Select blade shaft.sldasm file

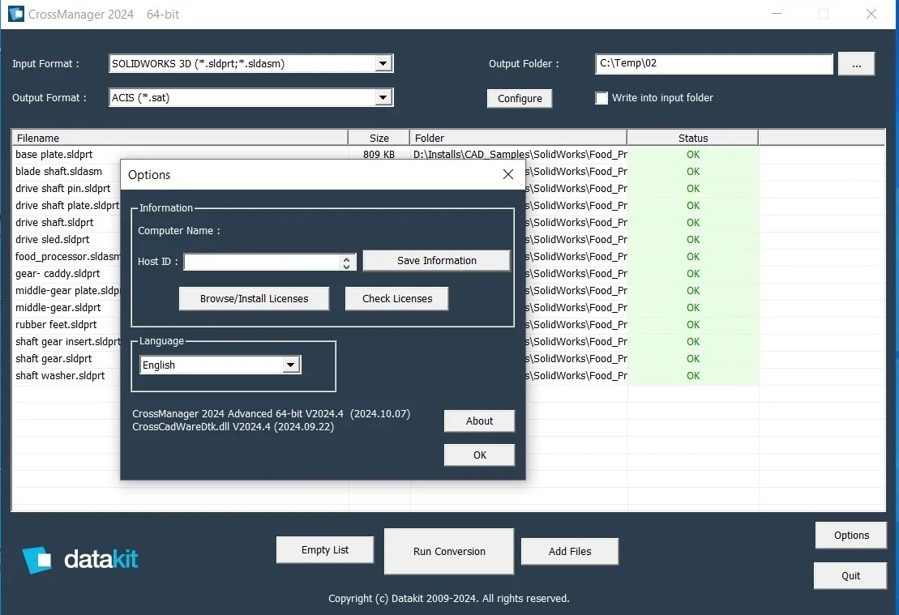[x=58, y=172]
